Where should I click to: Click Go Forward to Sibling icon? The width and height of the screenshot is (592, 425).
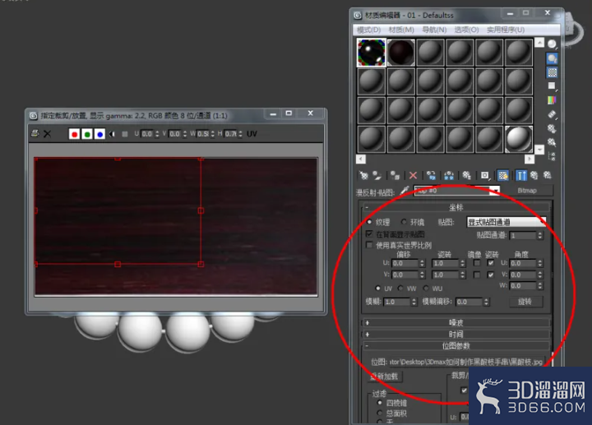(547, 175)
